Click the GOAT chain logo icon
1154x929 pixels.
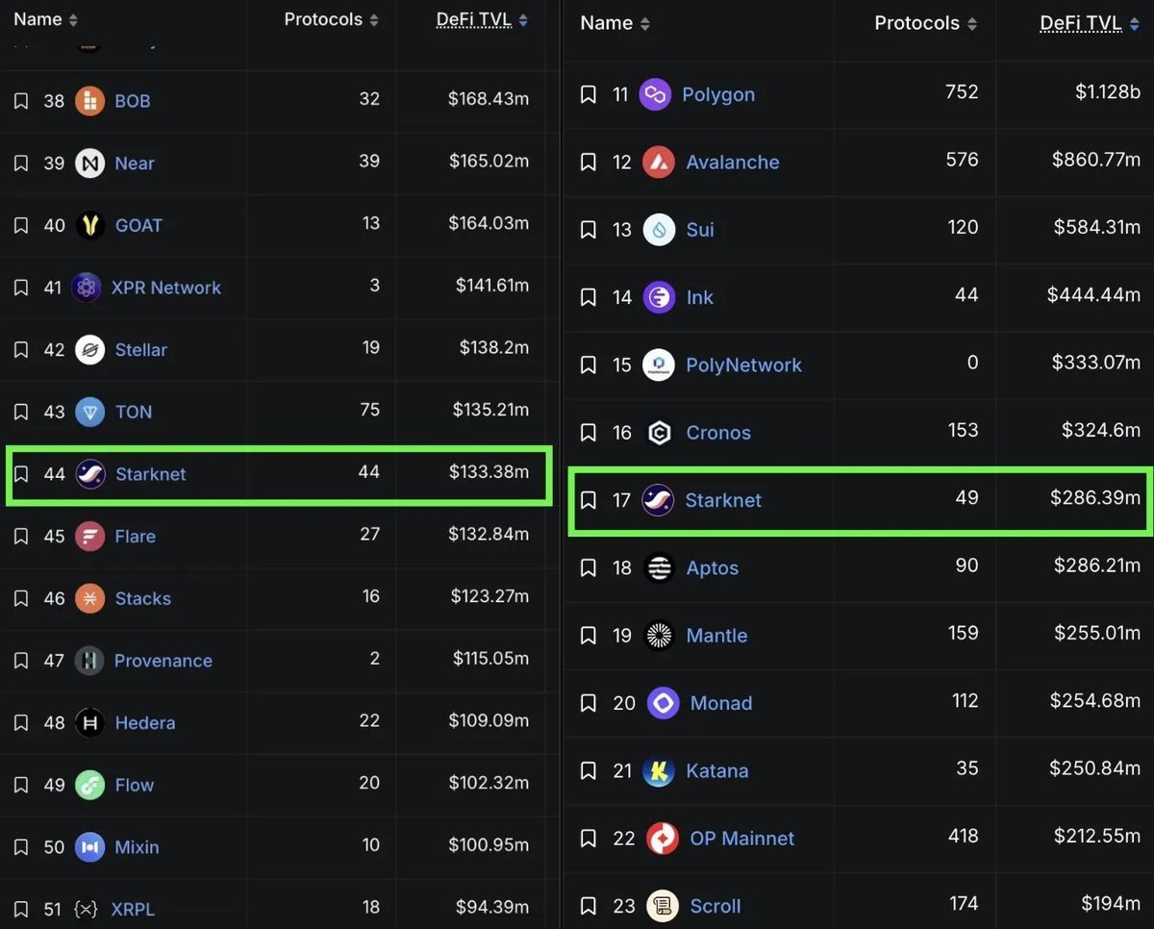pos(89,225)
